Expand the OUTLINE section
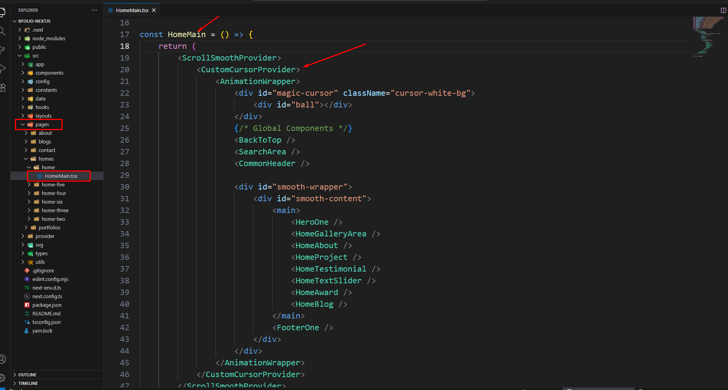The height and width of the screenshot is (390, 728). pyautogui.click(x=27, y=375)
